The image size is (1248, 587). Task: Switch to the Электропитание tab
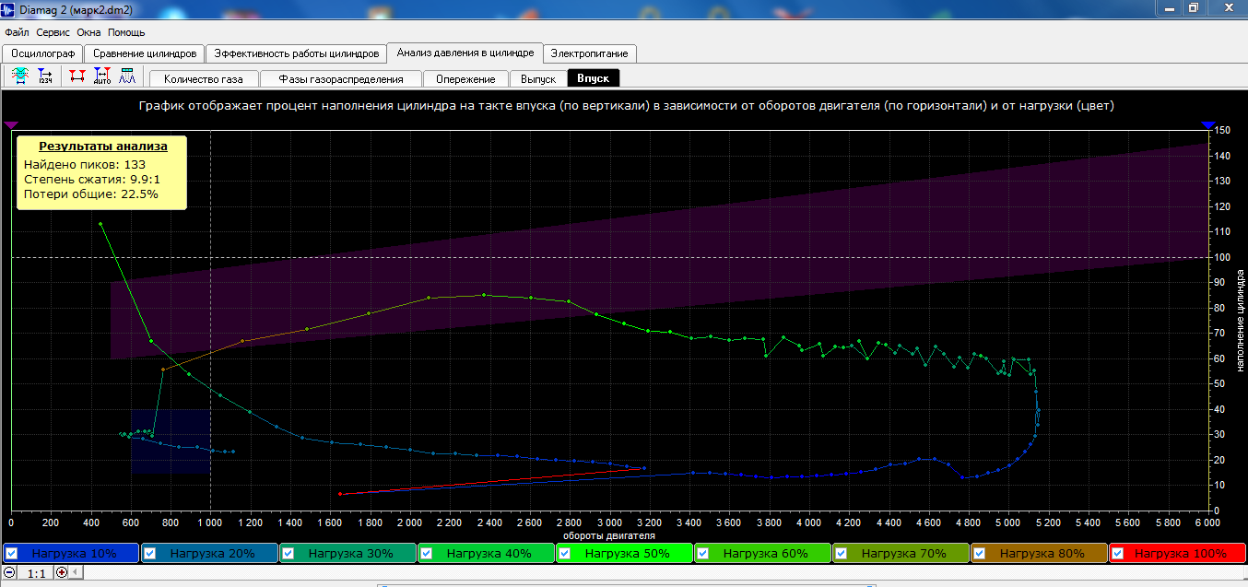(590, 53)
